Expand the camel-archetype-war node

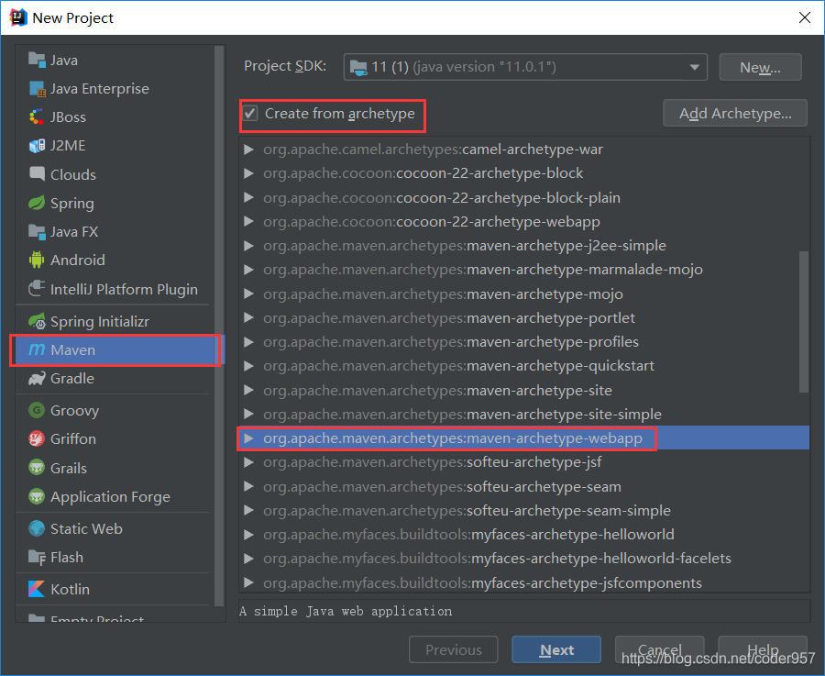(248, 150)
